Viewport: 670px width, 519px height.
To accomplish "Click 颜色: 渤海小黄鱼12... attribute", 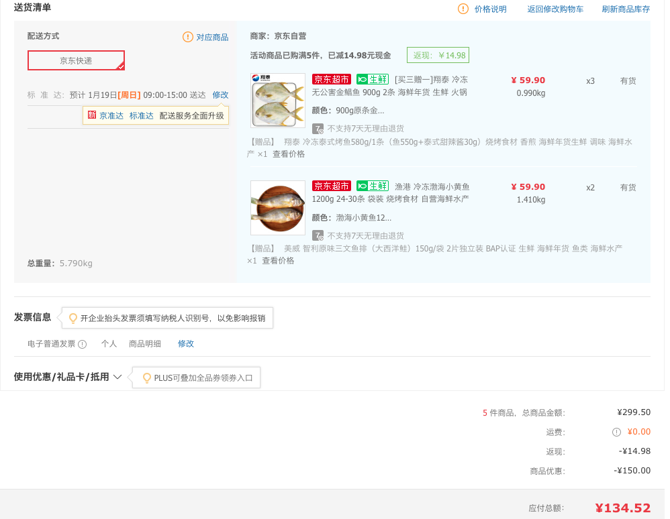I will [352, 218].
